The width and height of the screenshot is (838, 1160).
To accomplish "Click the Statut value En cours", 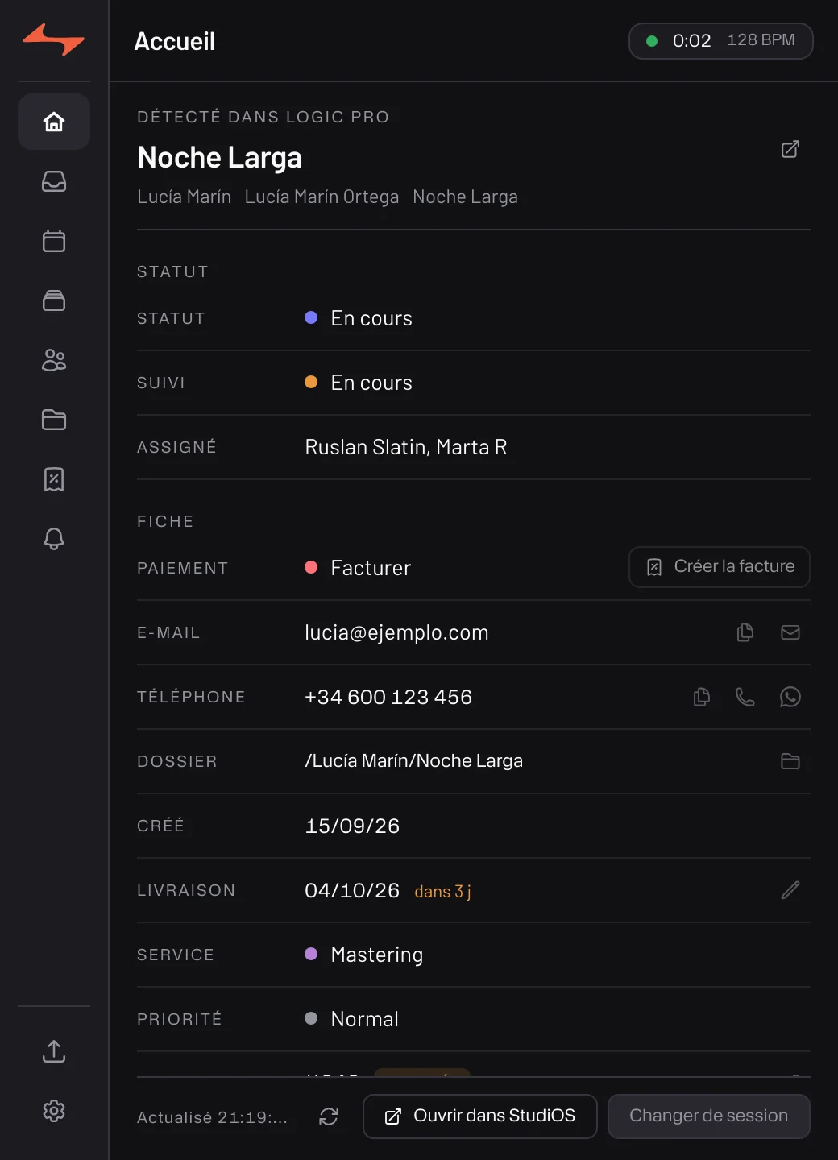I will 359,318.
